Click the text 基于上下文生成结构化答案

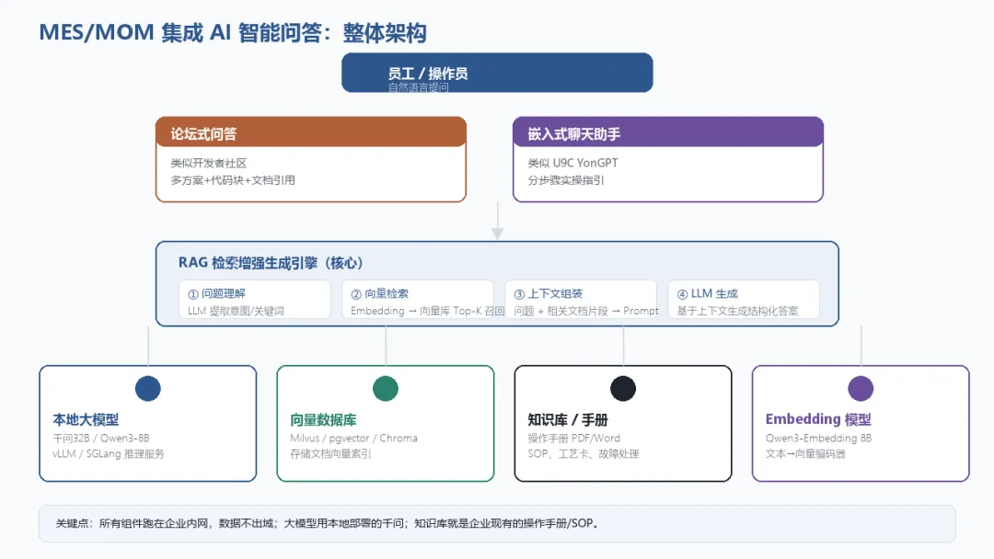(738, 311)
